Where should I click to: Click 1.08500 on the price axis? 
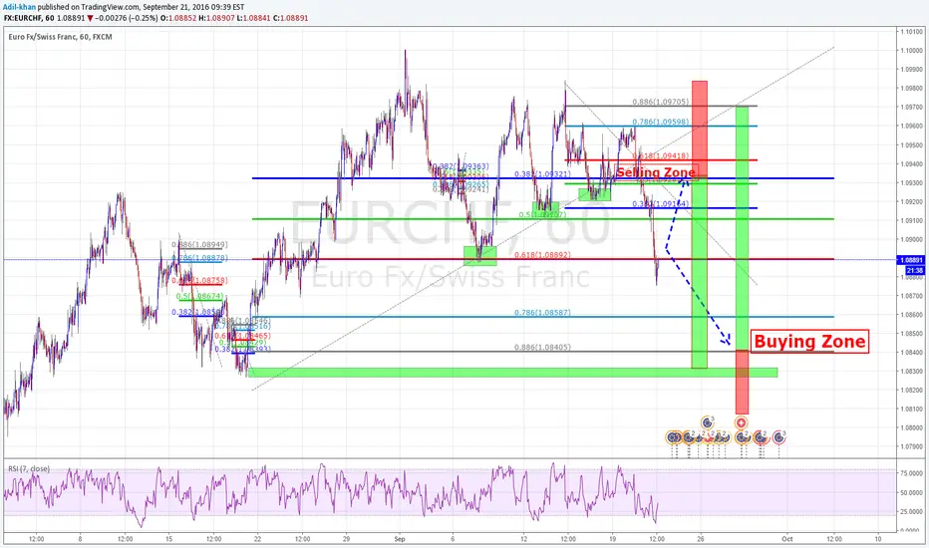point(911,334)
